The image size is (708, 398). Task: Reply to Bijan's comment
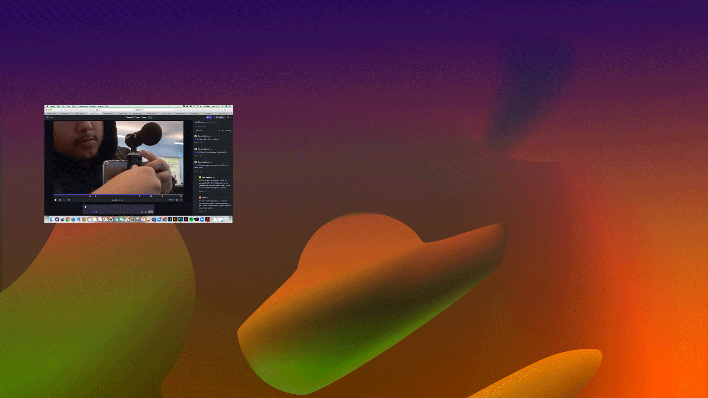point(201,212)
